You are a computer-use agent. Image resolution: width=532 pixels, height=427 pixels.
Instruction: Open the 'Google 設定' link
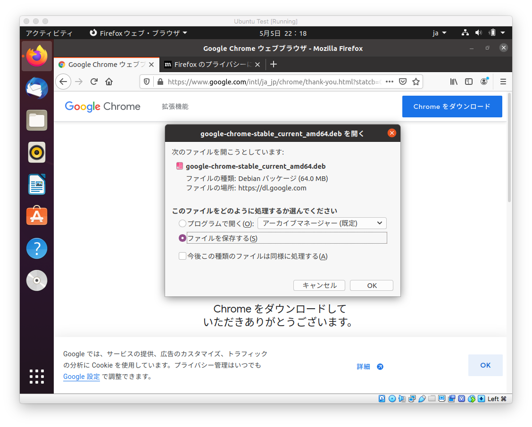82,377
